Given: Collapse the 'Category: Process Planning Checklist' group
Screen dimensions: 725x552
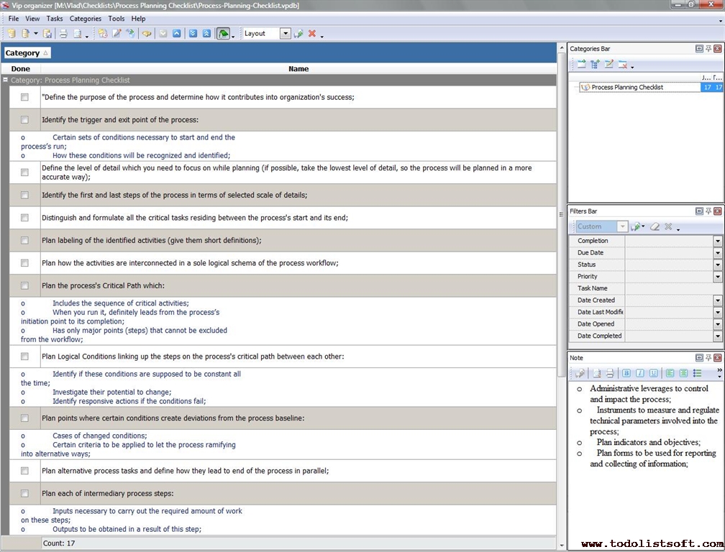Looking at the screenshot, I should click(6, 80).
